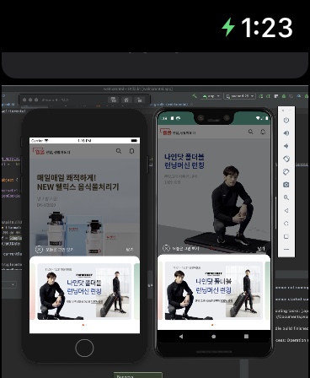Image resolution: width=310 pixels, height=378 pixels.
Task: Click the emulator power button icon
Action: coord(286,121)
